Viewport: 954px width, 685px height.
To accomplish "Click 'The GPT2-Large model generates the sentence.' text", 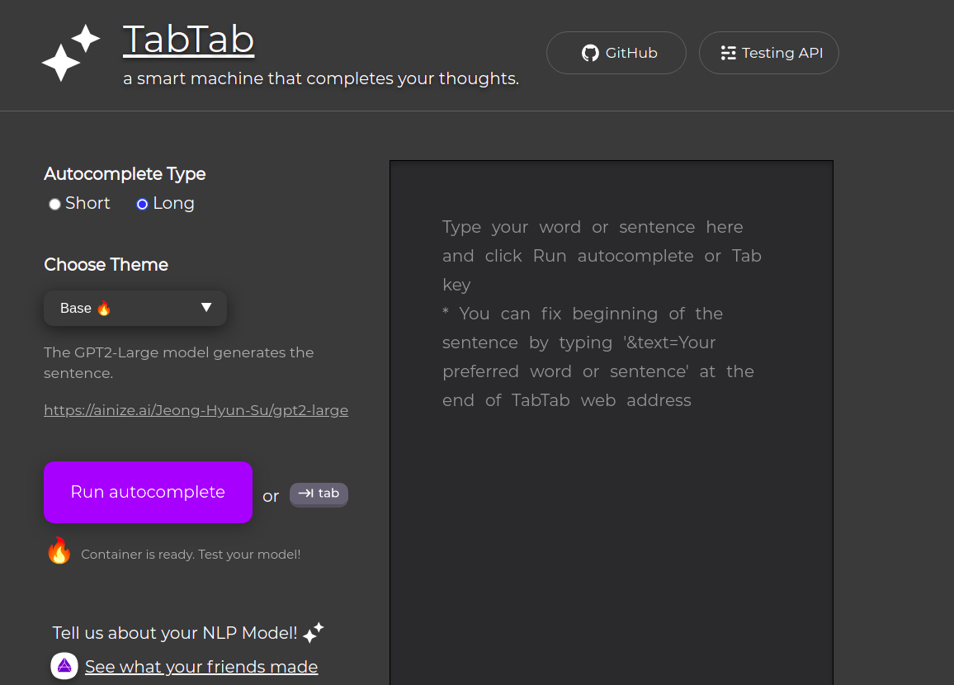I will (179, 362).
